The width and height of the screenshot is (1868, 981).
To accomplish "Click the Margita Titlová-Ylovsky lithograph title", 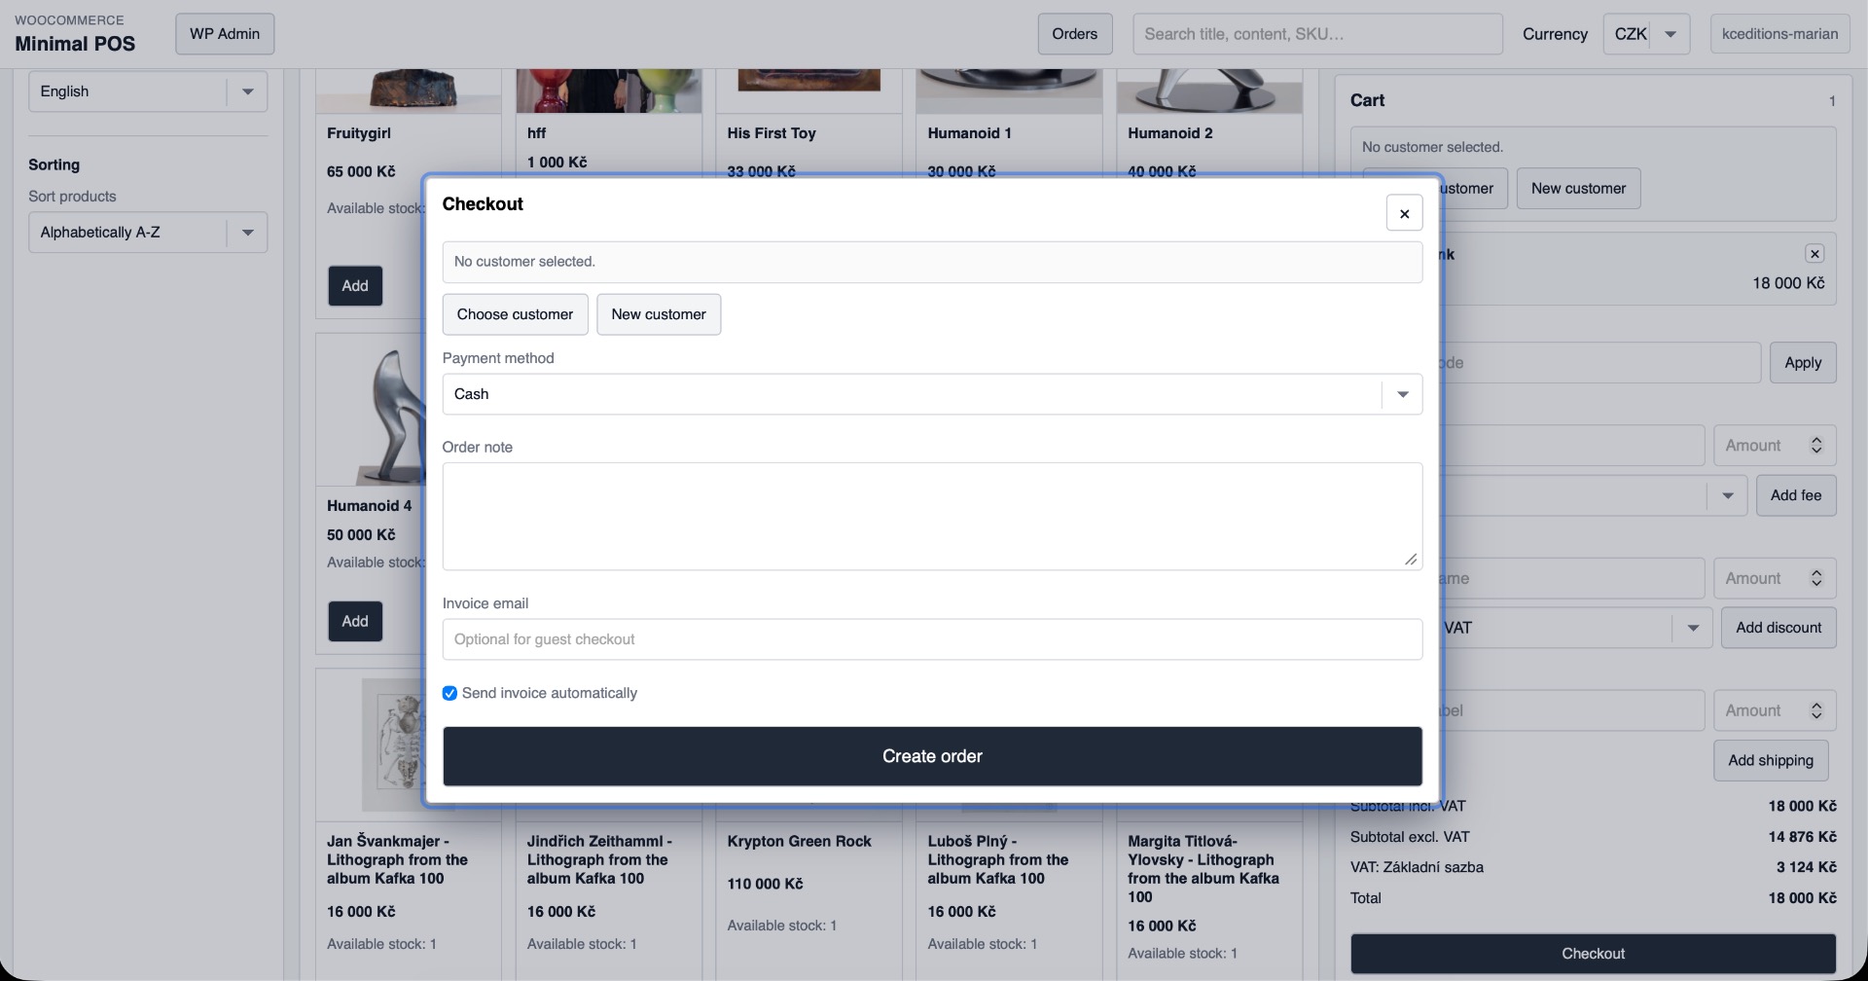I will point(1203,869).
